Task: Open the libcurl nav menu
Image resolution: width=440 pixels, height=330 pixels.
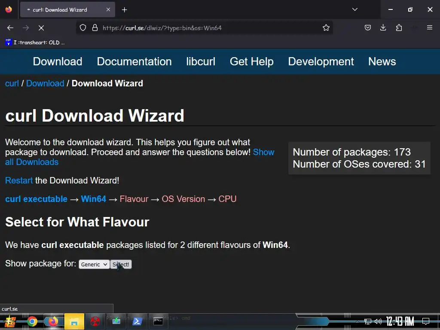Action: point(201,61)
